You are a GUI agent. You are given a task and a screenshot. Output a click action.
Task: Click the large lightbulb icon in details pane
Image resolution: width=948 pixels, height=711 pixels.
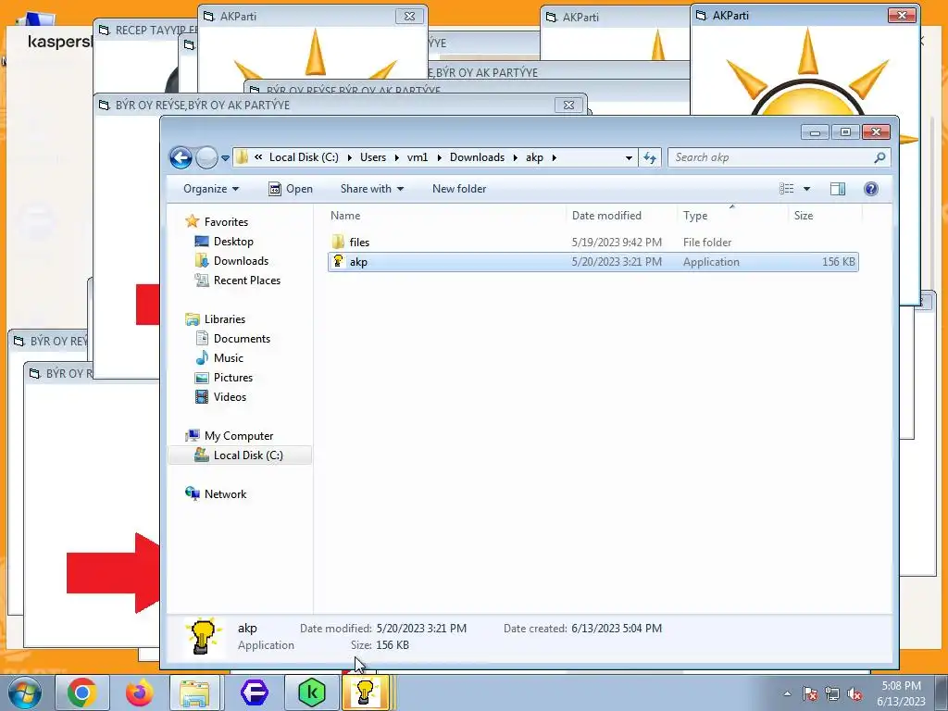click(x=203, y=636)
